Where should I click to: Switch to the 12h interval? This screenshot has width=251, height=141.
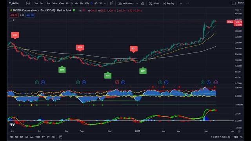87,4
